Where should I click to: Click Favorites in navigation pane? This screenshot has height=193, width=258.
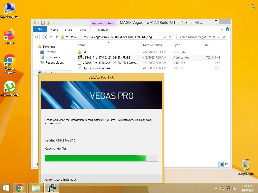click(x=49, y=47)
